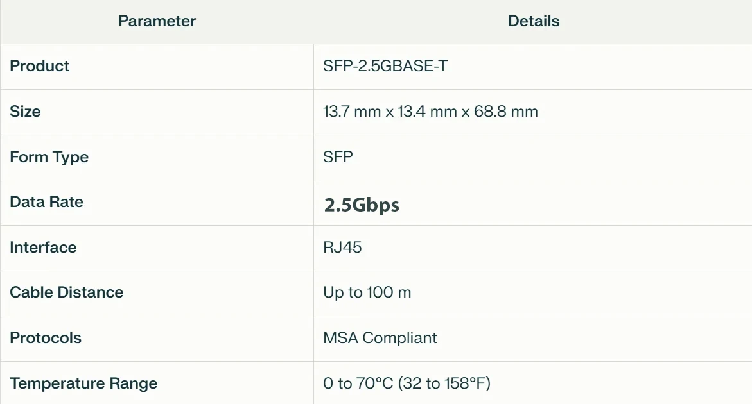752x404 pixels.
Task: Click the Up to 100 m value
Action: [x=367, y=292]
